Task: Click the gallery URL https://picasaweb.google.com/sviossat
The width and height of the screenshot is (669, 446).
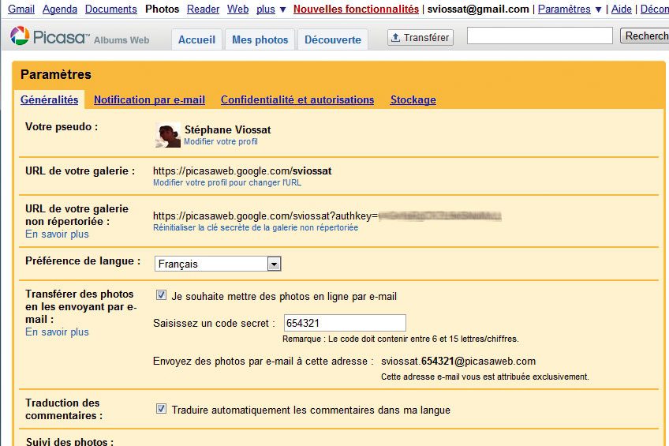Action: click(x=242, y=171)
